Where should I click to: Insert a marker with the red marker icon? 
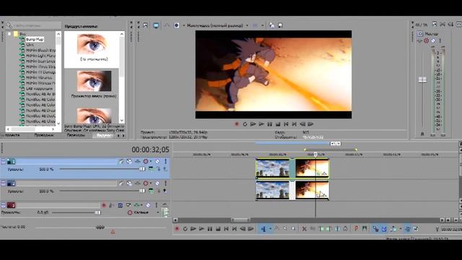point(356,229)
